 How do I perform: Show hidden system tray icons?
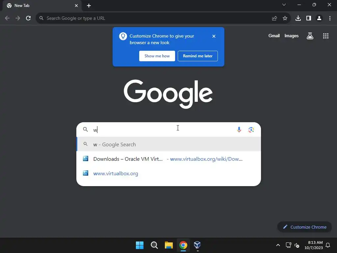[x=278, y=245]
